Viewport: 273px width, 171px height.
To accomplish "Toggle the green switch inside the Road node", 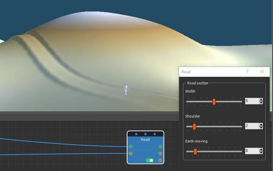I will (150, 160).
